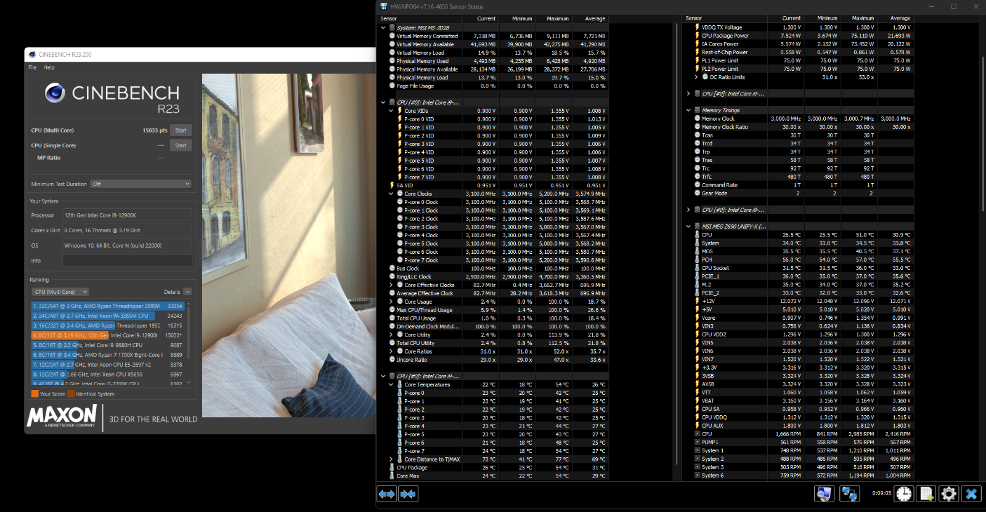The height and width of the screenshot is (512, 986).
Task: Click the fan icon beside System 6
Action: pyautogui.click(x=698, y=476)
